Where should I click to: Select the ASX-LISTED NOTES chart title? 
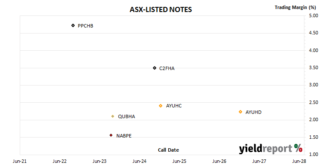pyautogui.click(x=161, y=9)
